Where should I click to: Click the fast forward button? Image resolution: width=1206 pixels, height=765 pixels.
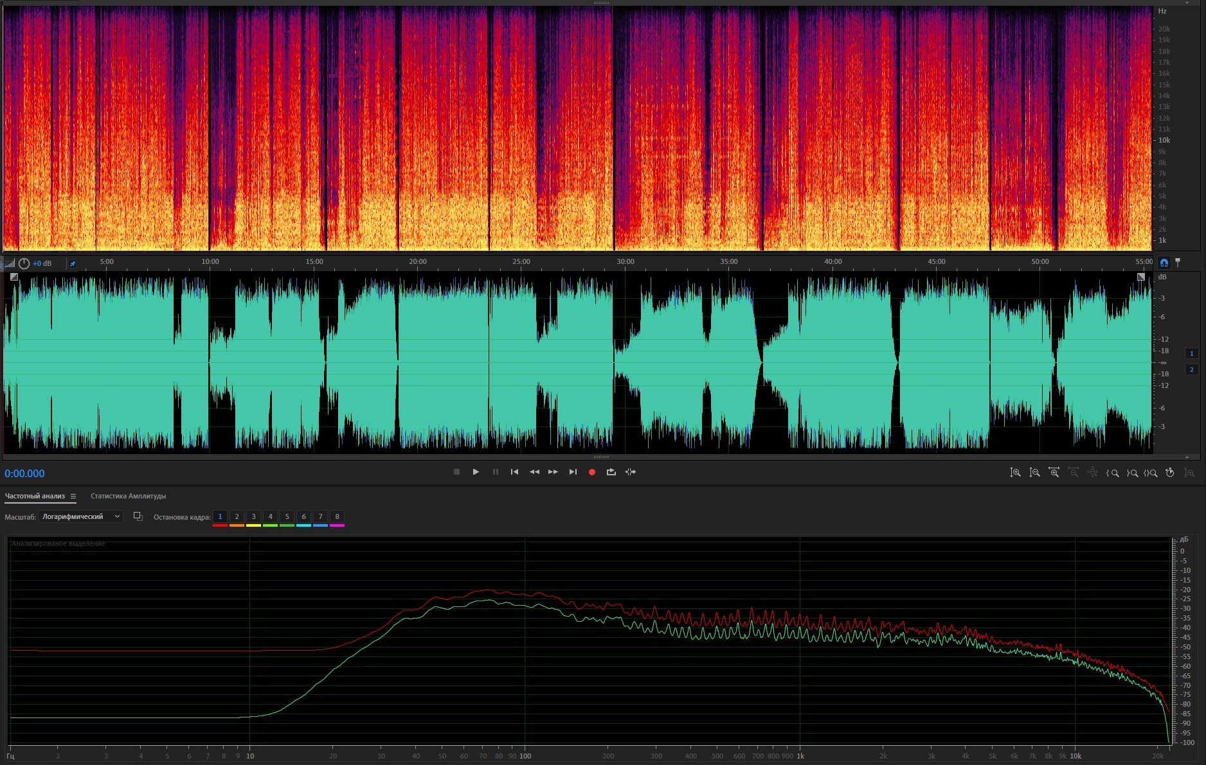[553, 472]
